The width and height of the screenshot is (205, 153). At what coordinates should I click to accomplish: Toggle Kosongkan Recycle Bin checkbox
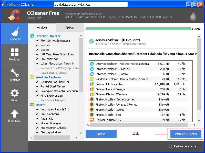tap(37, 109)
